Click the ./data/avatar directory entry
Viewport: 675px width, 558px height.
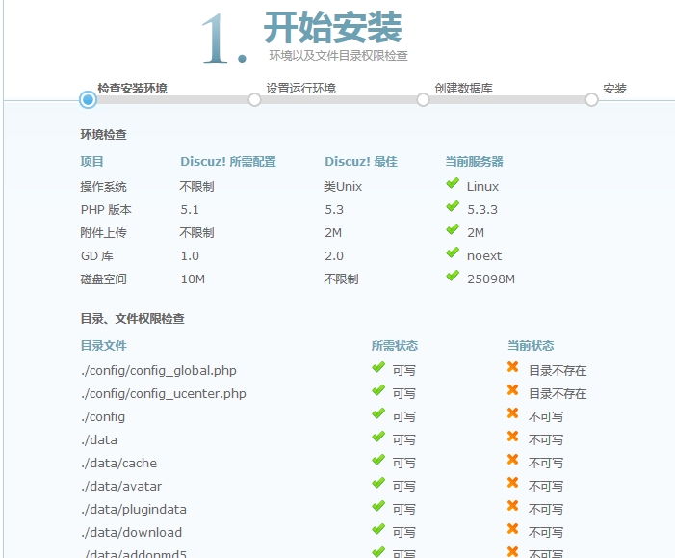click(121, 487)
